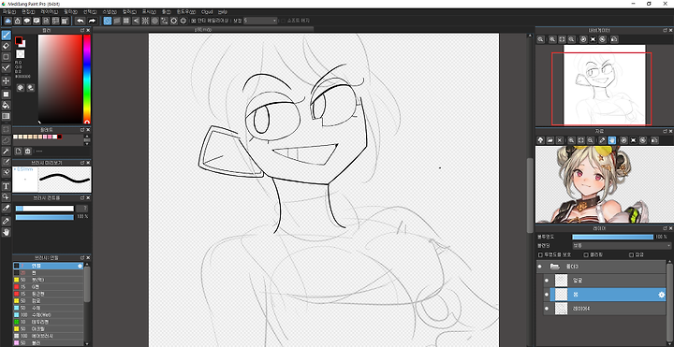Click the Undo arrow in the toolbar

[80, 21]
